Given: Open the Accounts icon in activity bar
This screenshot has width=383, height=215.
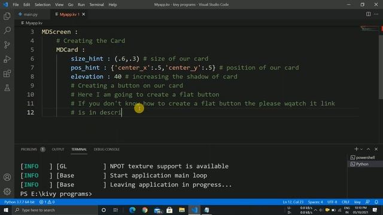Looking at the screenshot, I should (x=7, y=177).
